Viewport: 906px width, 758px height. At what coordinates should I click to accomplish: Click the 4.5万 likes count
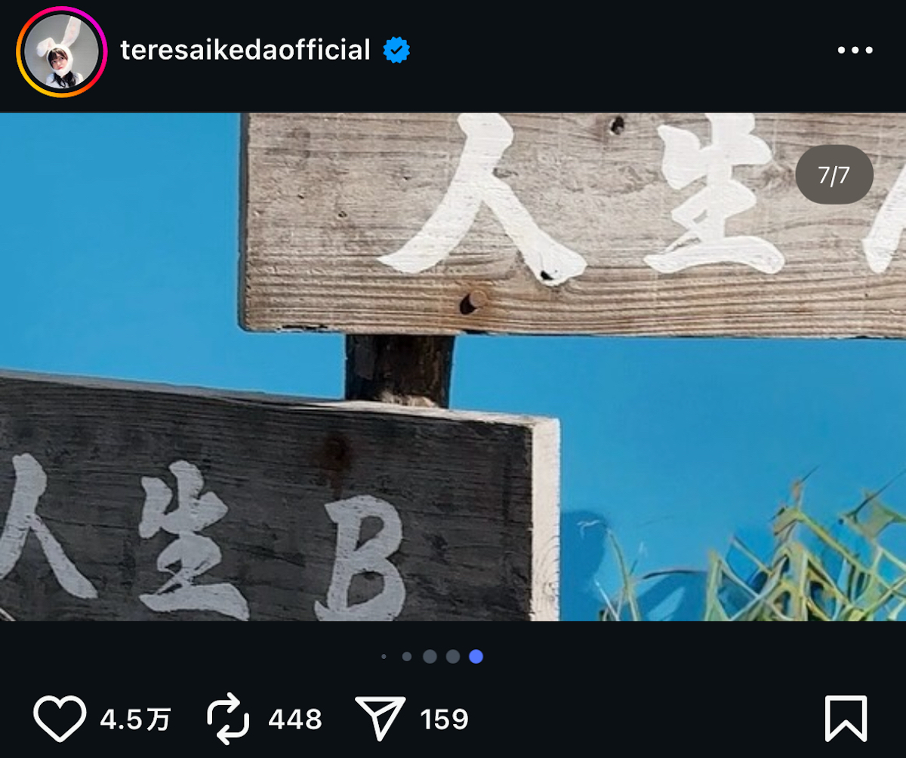coord(134,719)
